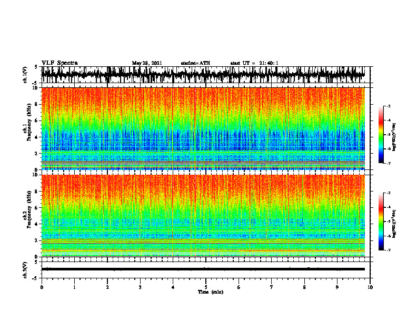Click the "0" tick on the time axis
Viewport: 417px width, 322px height.
tap(42, 287)
